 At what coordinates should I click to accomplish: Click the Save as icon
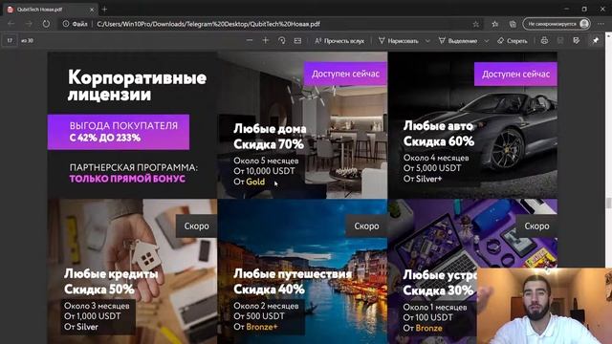click(x=577, y=40)
